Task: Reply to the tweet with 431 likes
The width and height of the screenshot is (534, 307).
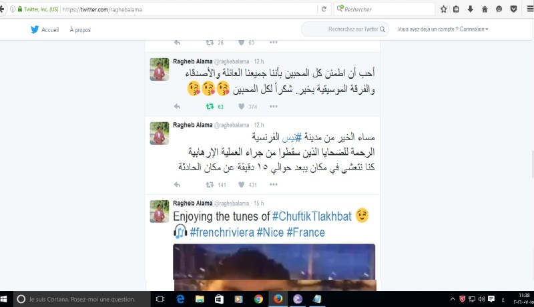Action: tap(177, 184)
